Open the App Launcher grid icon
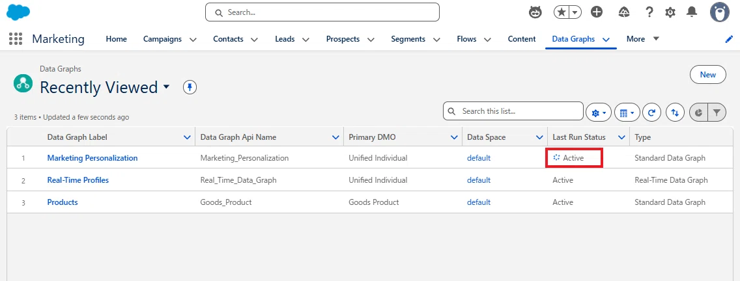This screenshot has width=740, height=281. [x=16, y=39]
